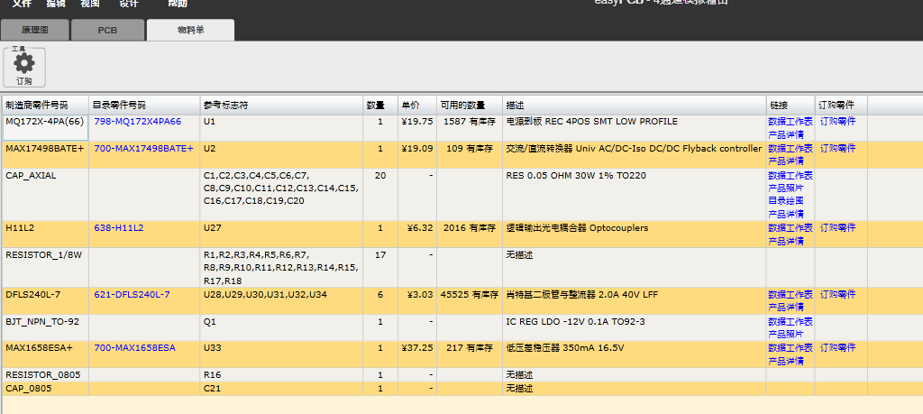Click the 目录零件号码 column header

(145, 106)
